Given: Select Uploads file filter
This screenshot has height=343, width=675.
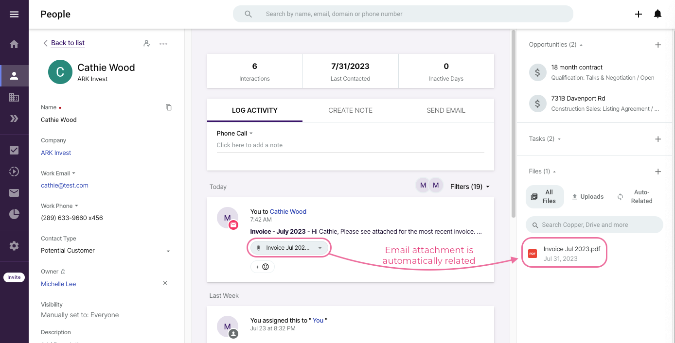Looking at the screenshot, I should pos(587,197).
